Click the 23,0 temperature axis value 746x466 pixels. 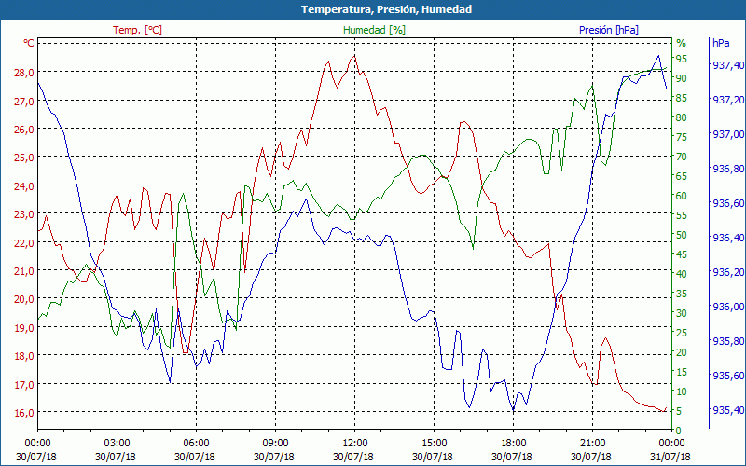click(25, 214)
